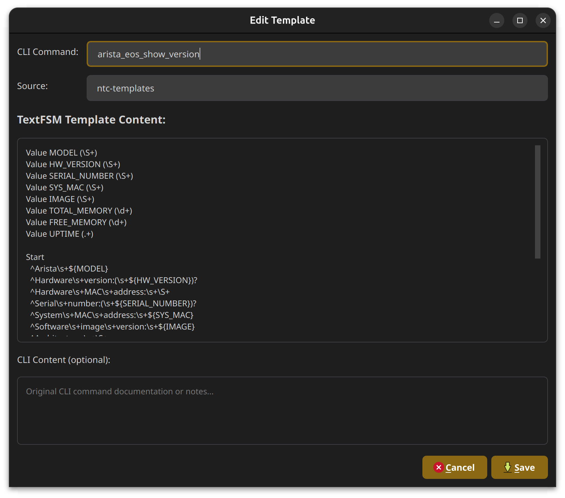Minimize the Edit Template window

(x=497, y=20)
